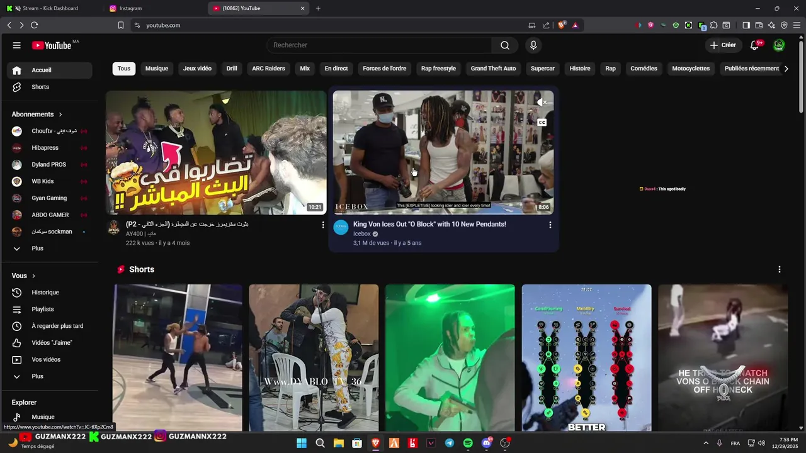Click the Créer button
Viewport: 806px width, 453px height.
coord(723,45)
